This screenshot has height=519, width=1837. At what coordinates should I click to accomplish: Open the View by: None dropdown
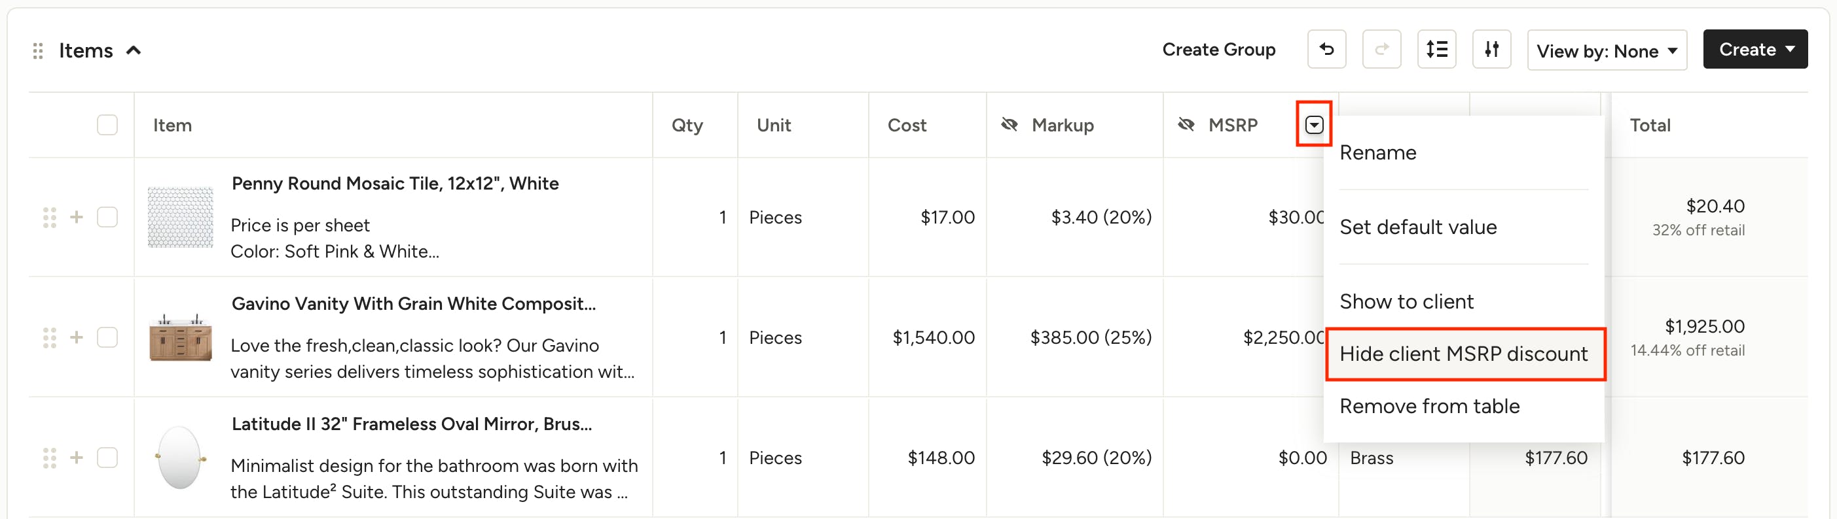coord(1607,50)
